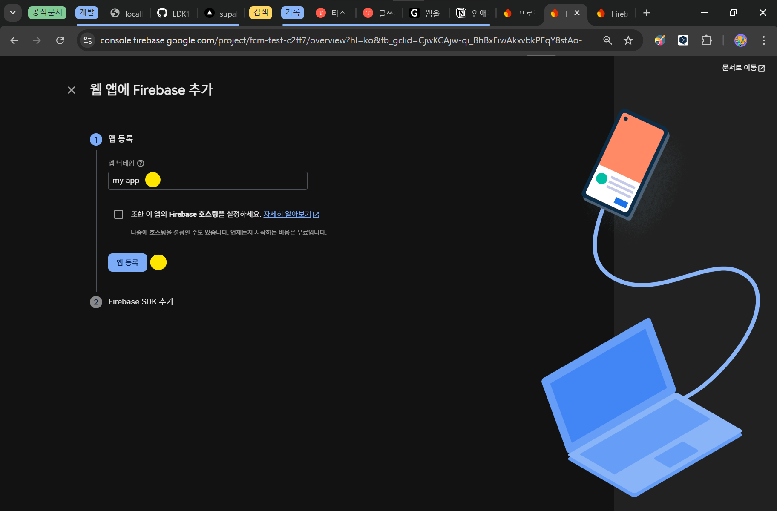Expand the 기록 tab group
The width and height of the screenshot is (777, 511).
pos(293,12)
